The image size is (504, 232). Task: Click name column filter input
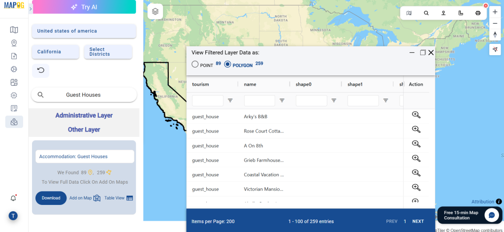pyautogui.click(x=259, y=100)
